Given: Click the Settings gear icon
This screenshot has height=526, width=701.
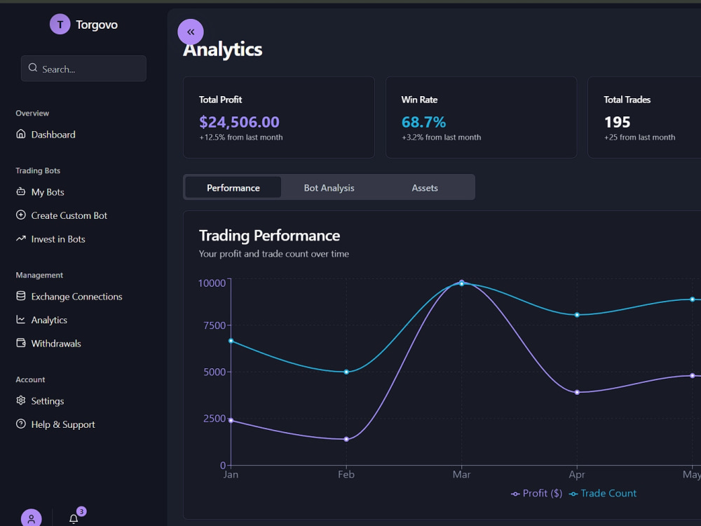Looking at the screenshot, I should (x=20, y=400).
